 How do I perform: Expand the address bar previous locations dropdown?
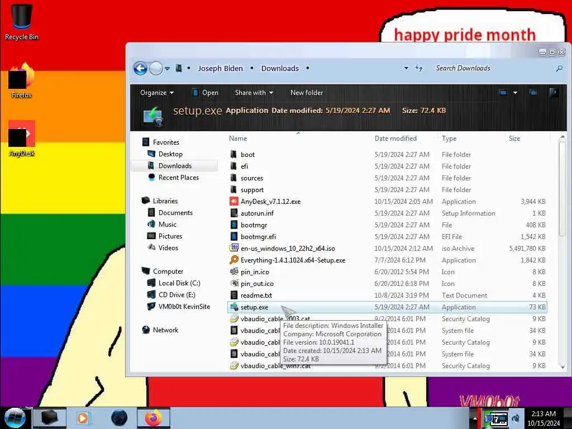point(406,68)
